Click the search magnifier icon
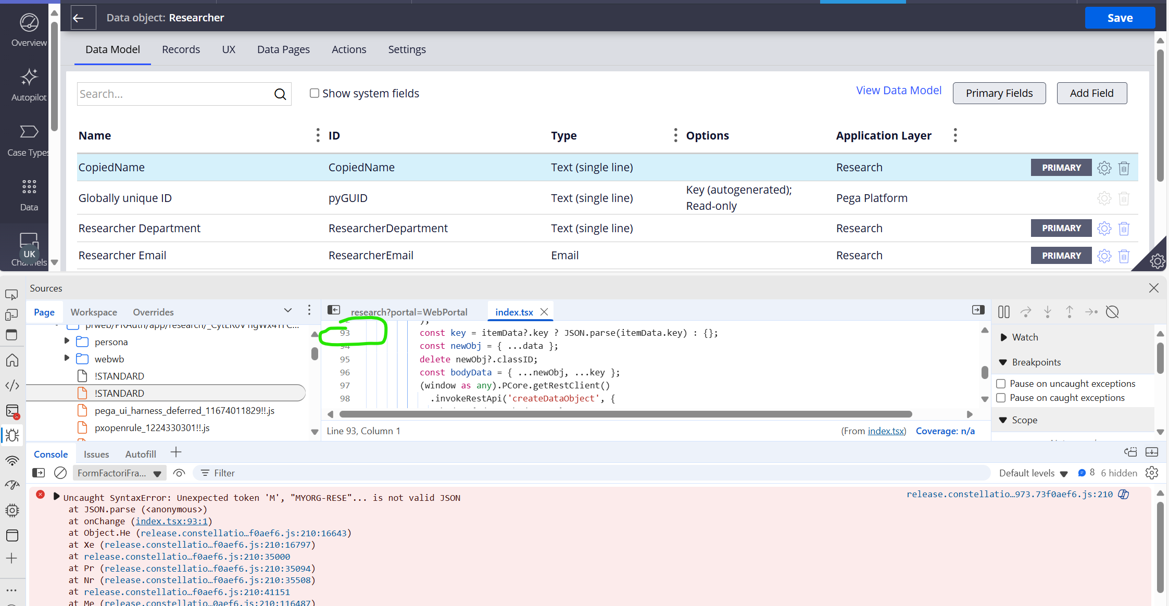The image size is (1169, 606). tap(280, 94)
